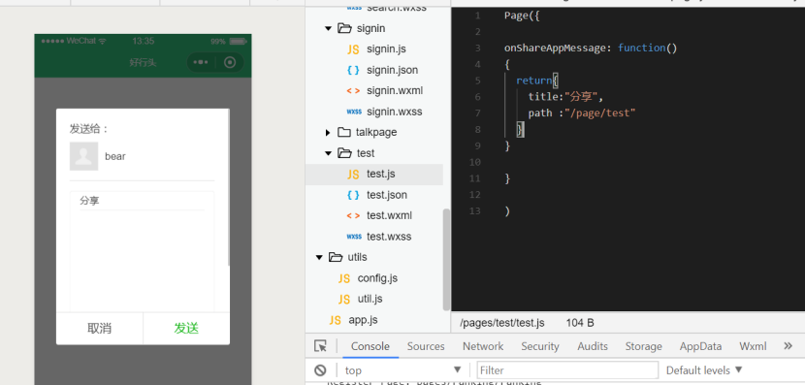
Task: Click the green 发送 send button
Action: click(x=186, y=329)
